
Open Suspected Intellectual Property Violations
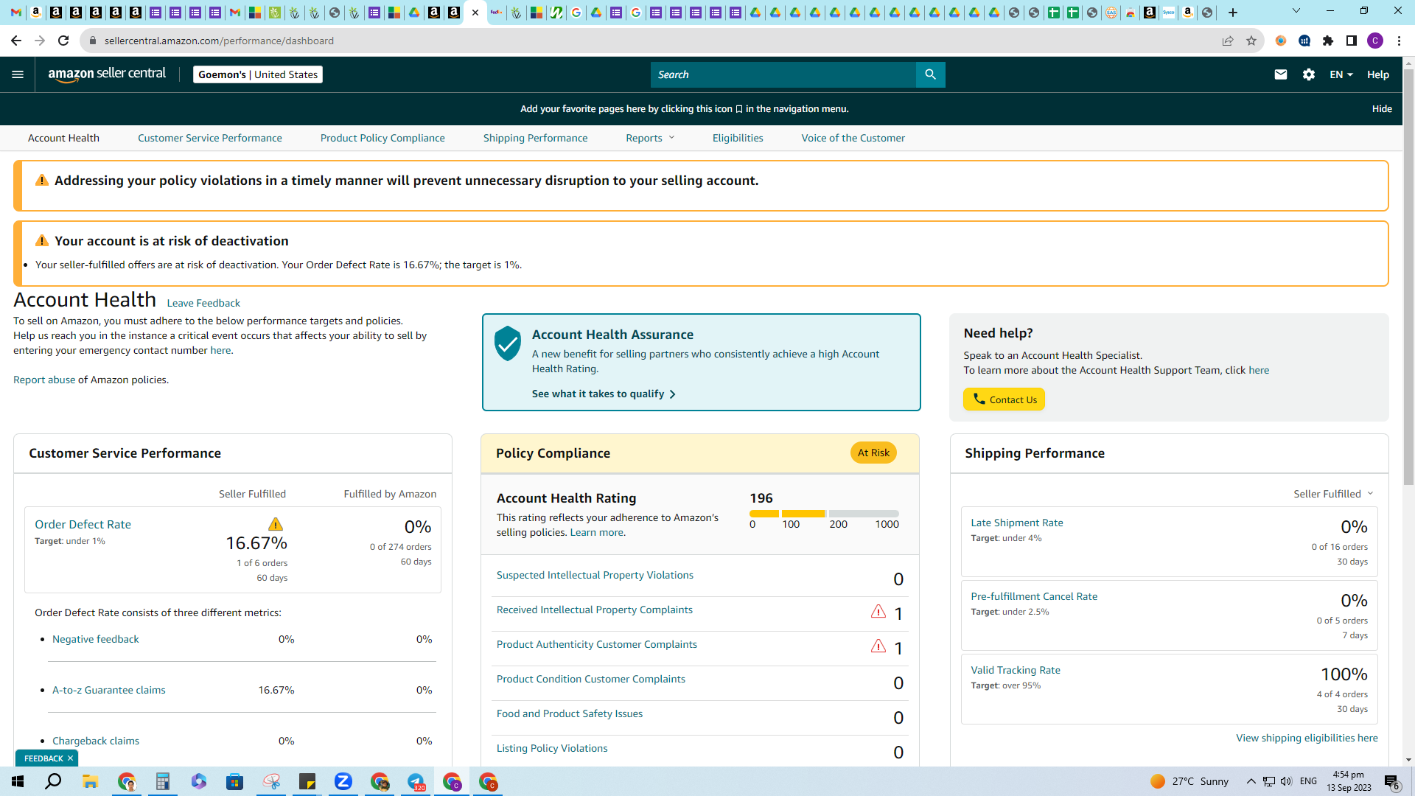(x=595, y=575)
